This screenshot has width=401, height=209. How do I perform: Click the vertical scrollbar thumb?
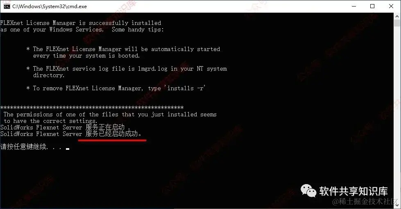point(397,23)
